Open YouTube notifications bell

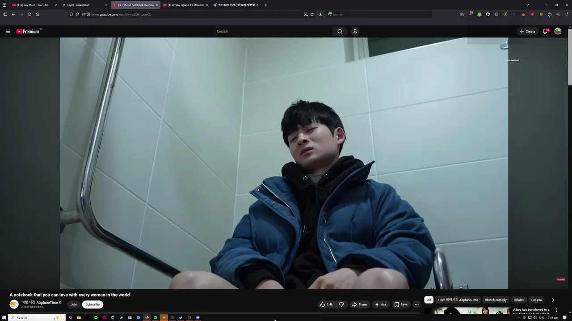click(545, 31)
